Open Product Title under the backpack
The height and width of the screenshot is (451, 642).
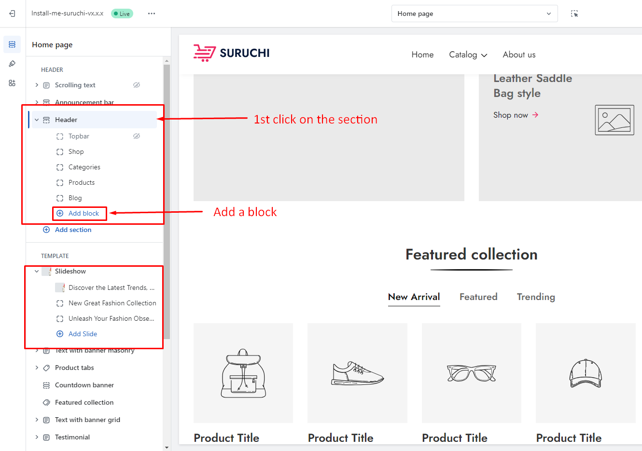pyautogui.click(x=226, y=438)
